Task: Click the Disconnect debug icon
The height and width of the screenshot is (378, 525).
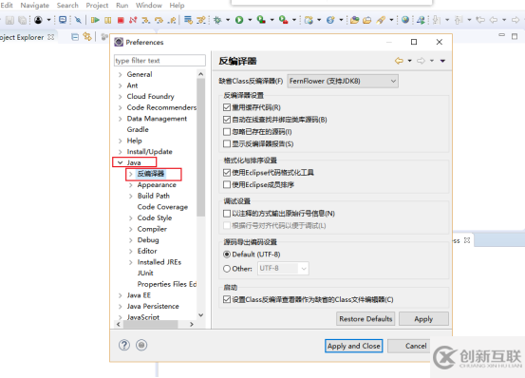Action: coord(133,20)
